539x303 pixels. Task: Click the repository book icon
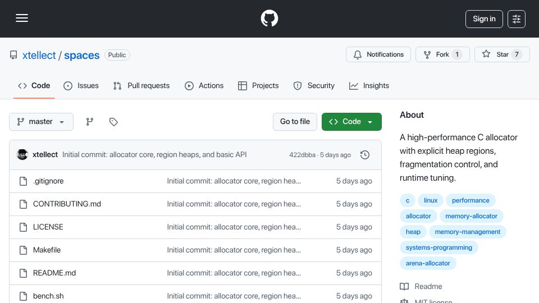[x=13, y=55]
